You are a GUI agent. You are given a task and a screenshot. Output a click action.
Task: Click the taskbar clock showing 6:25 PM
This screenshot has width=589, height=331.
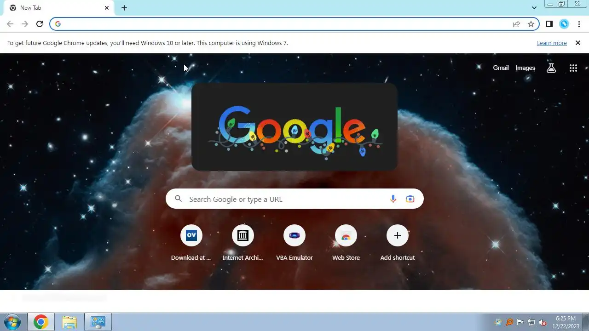pyautogui.click(x=566, y=322)
